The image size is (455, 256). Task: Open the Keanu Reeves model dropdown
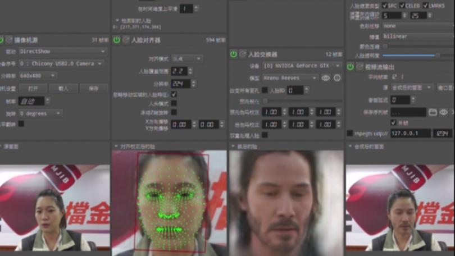pos(283,78)
